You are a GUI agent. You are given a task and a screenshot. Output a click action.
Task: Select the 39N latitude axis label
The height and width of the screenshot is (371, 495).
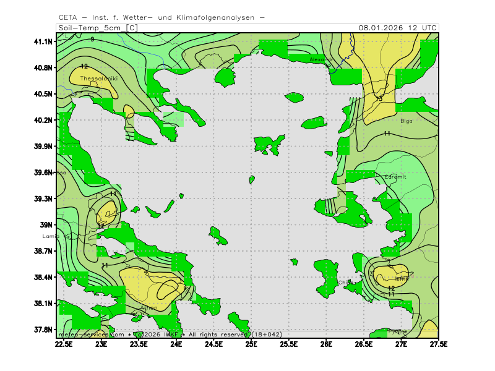(46, 225)
